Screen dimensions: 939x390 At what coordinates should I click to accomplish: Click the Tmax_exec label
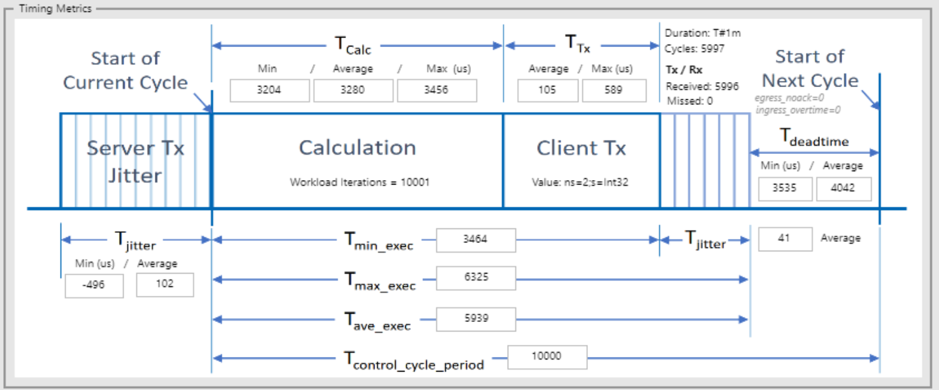[x=380, y=281]
